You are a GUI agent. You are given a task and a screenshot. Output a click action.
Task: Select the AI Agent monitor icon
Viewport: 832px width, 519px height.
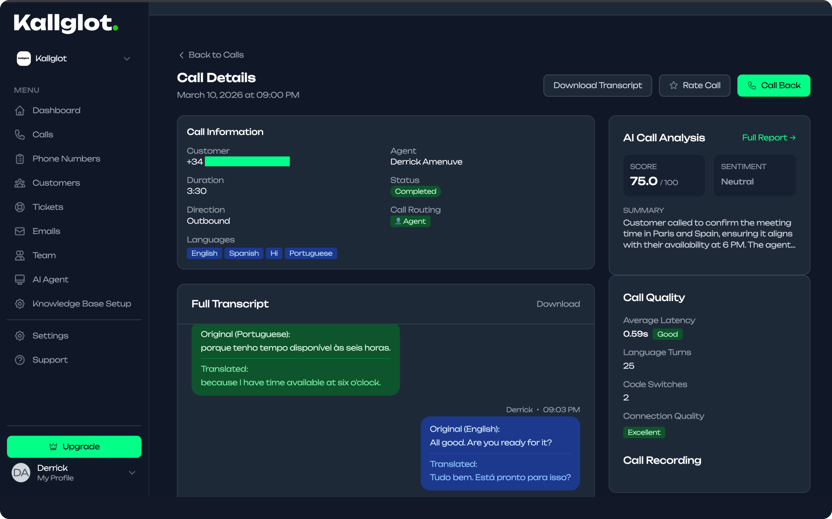[20, 279]
